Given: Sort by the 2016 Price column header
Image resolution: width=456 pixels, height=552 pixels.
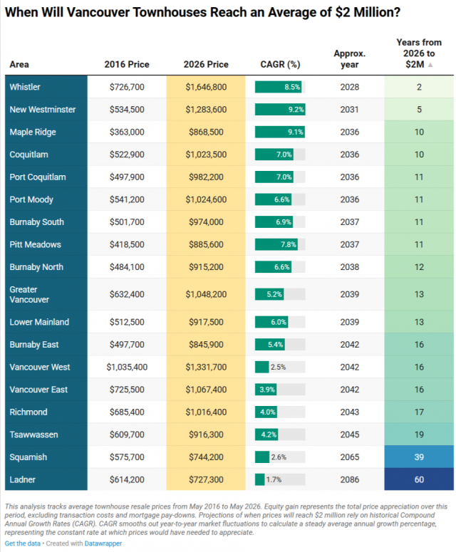Looking at the screenshot, I should [x=127, y=64].
